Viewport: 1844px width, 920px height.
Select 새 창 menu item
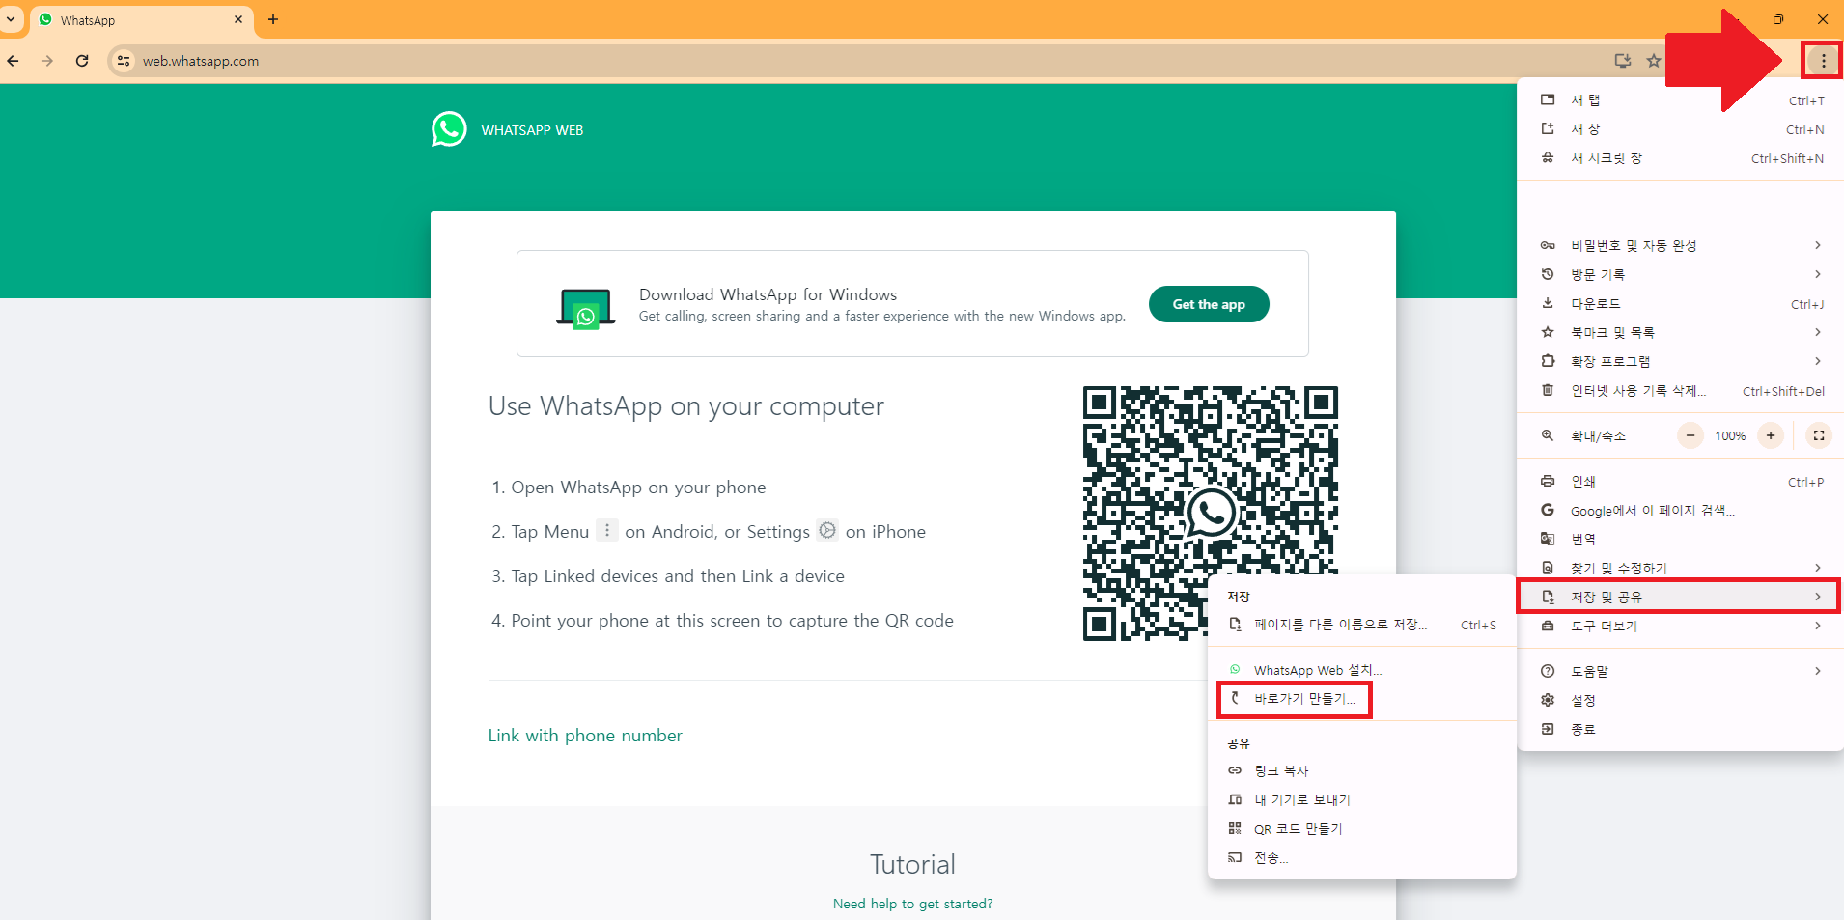coord(1681,129)
